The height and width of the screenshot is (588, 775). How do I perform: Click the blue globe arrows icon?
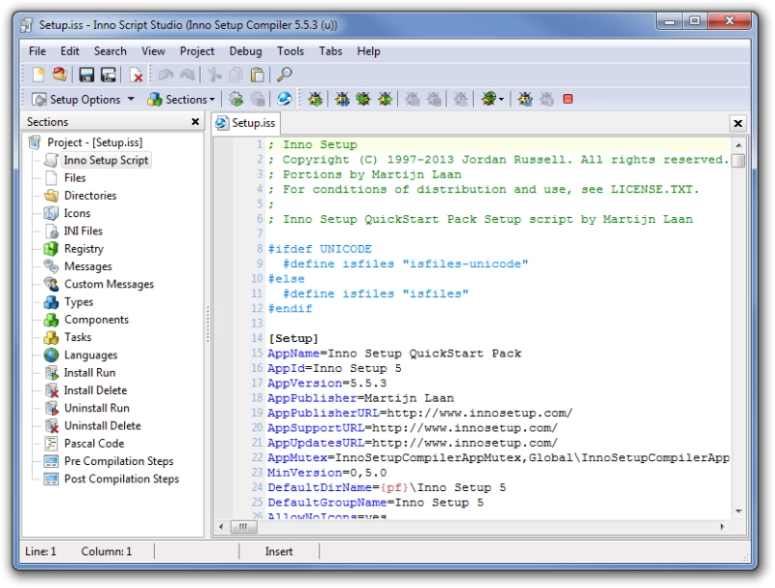284,100
